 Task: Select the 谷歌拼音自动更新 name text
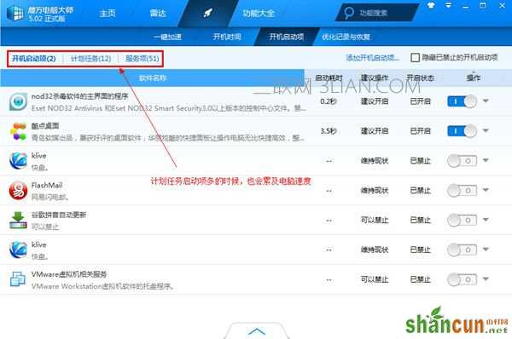59,215
